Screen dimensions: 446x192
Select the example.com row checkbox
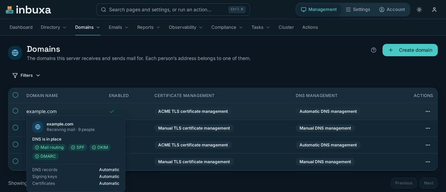pos(15,111)
